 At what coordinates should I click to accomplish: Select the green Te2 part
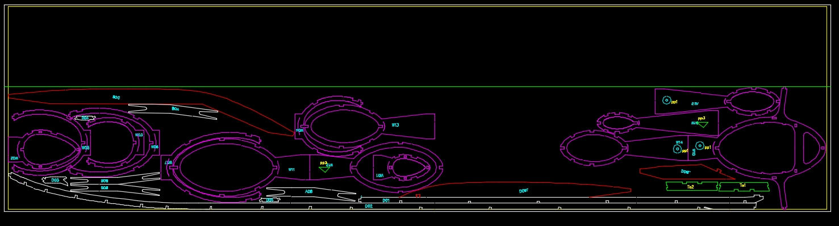(691, 186)
